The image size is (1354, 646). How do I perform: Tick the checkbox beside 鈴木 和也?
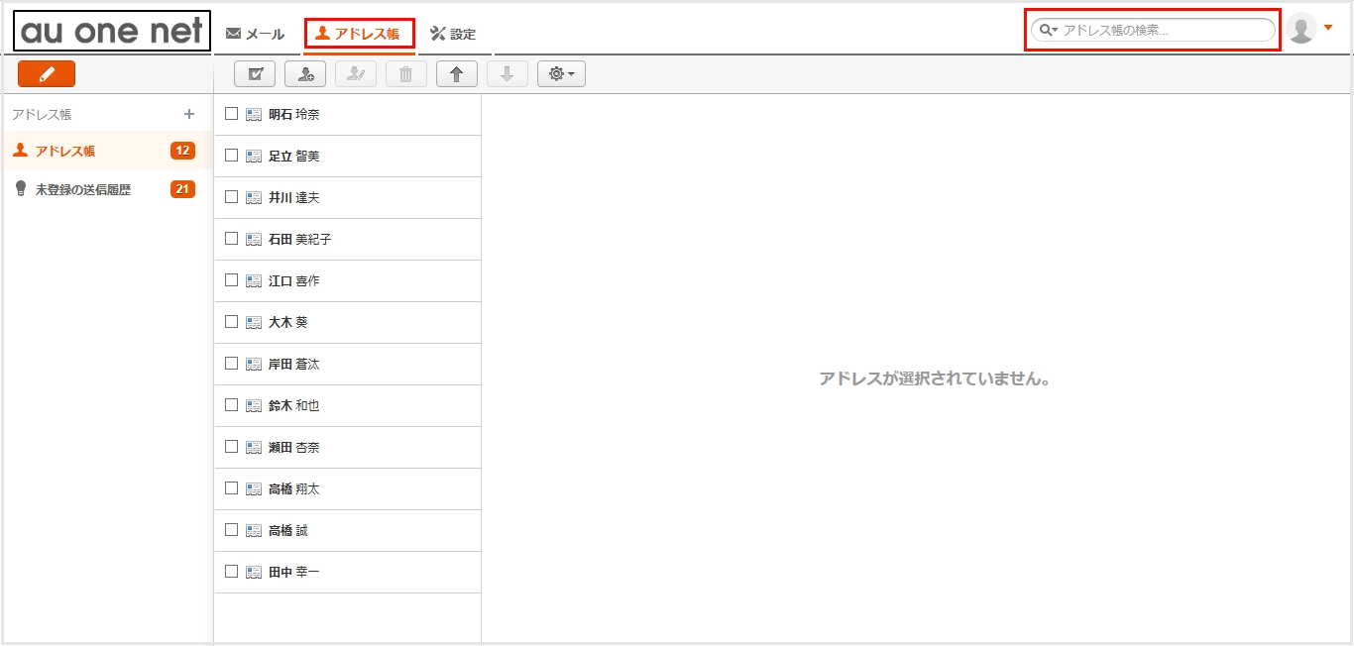pyautogui.click(x=231, y=405)
